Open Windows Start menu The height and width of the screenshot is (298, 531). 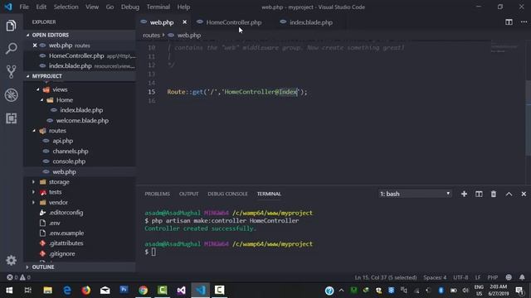point(9,291)
